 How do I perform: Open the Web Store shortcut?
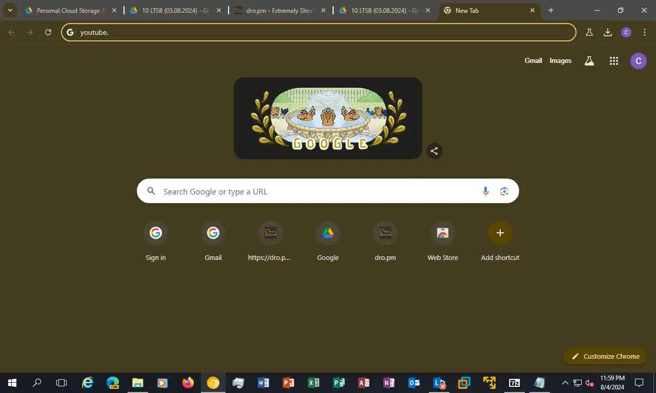pos(443,242)
